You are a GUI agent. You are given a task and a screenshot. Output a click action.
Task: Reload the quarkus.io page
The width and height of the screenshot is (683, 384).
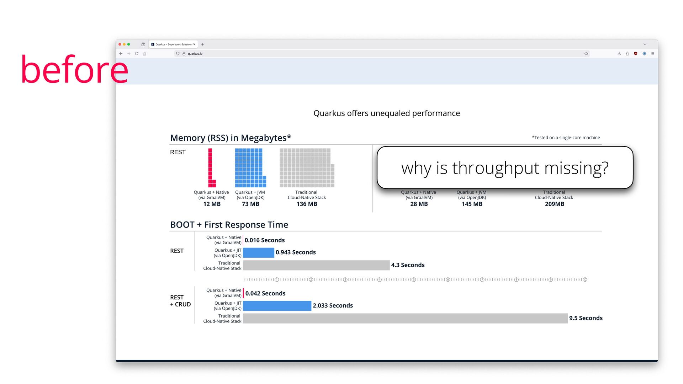[137, 54]
